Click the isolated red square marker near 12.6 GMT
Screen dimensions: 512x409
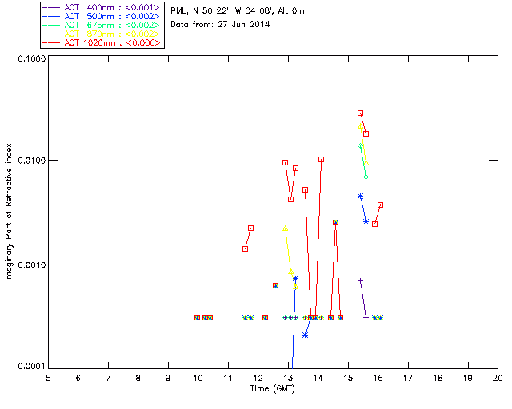275,285
